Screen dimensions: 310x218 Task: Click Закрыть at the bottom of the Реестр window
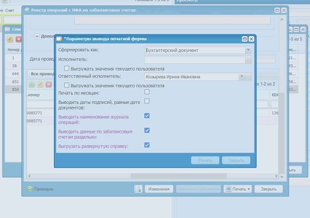tap(268, 189)
